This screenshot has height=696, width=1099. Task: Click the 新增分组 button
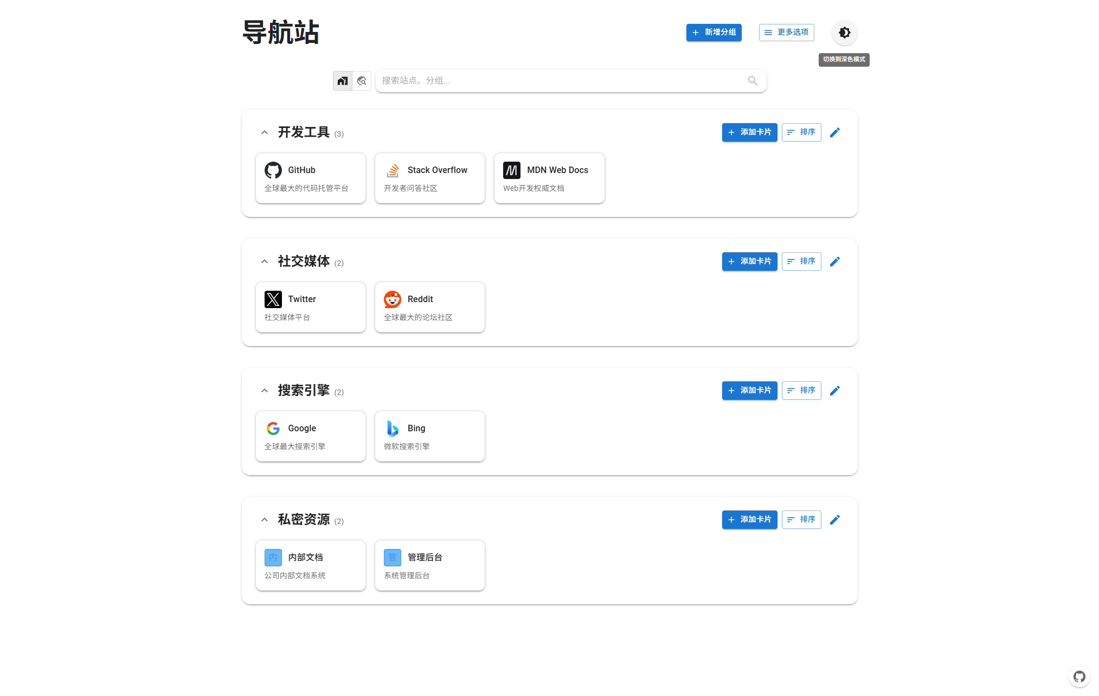point(714,33)
